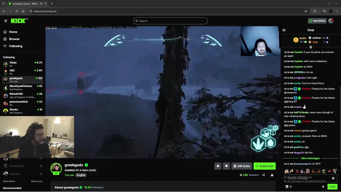Click username ZIPPERttv in chat
Image resolution: width=341 pixels, height=192 pixels.
click(x=299, y=72)
